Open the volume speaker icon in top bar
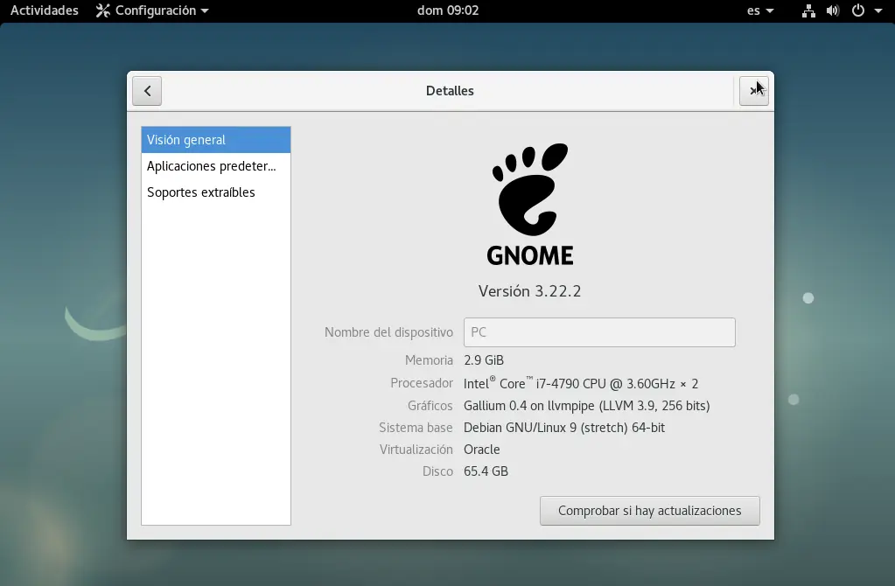895x586 pixels. point(833,10)
